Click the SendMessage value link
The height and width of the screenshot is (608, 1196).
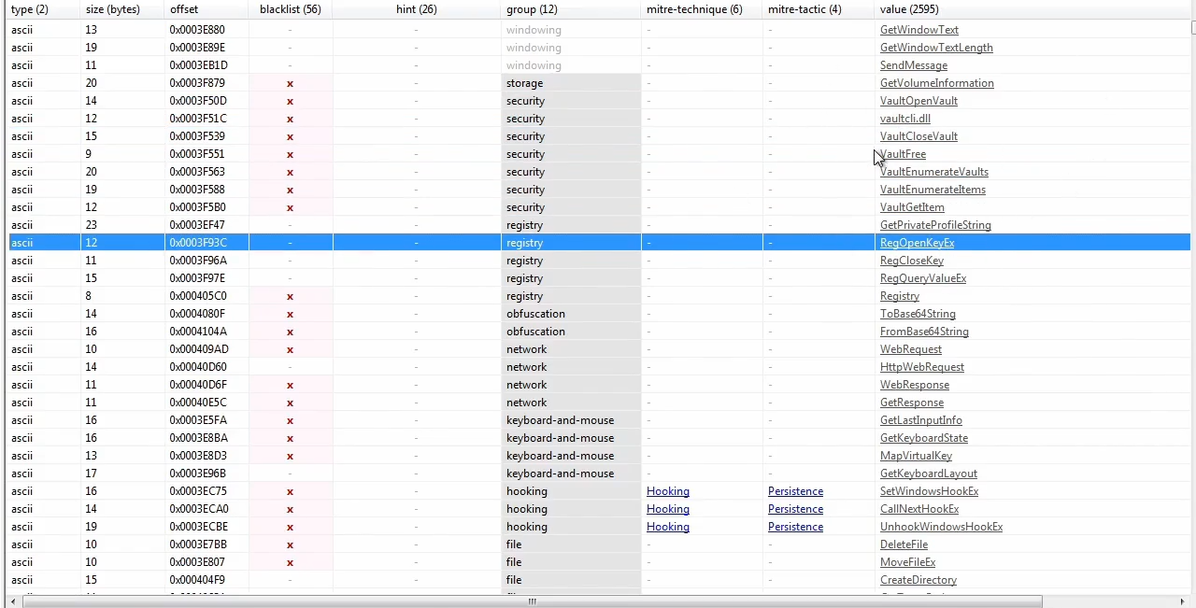click(913, 65)
